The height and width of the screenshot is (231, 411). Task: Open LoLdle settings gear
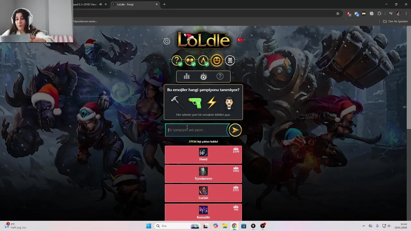[167, 41]
